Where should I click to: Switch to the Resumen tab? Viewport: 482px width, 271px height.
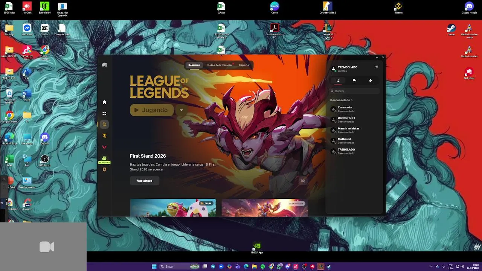(x=194, y=65)
